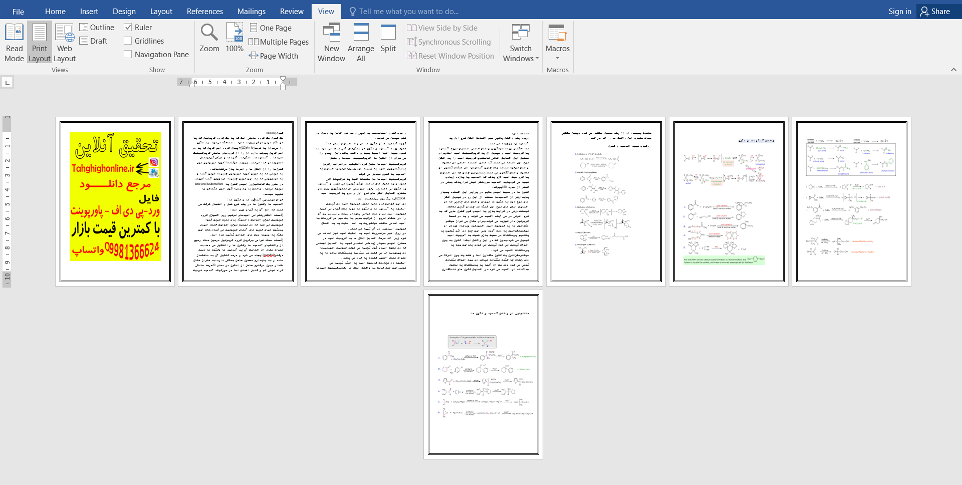Open the File menu

tap(18, 12)
